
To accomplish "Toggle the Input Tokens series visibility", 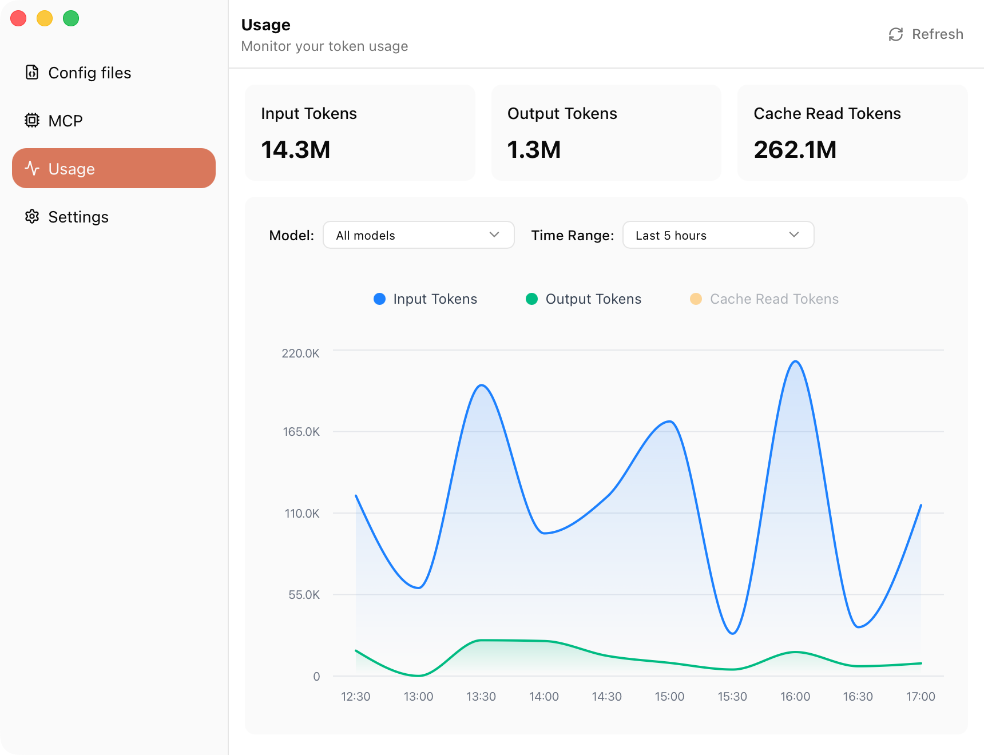I will tap(426, 299).
